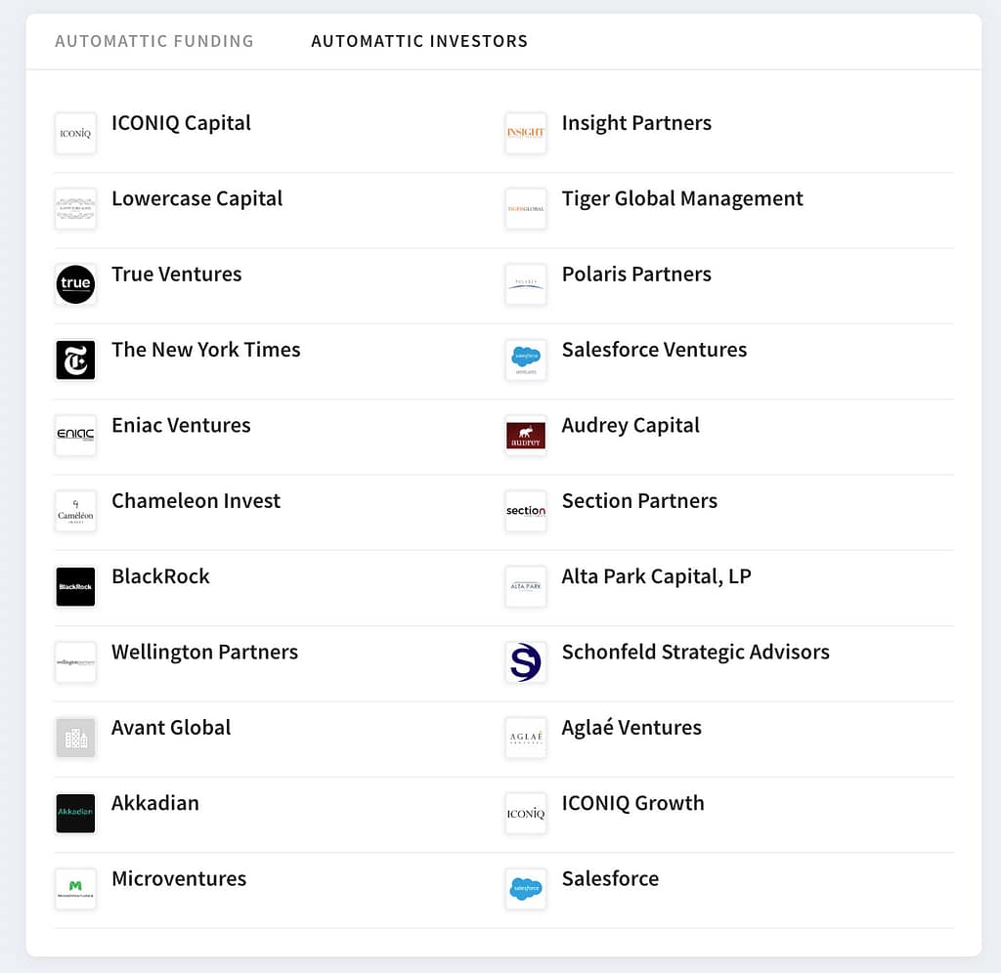Click the Avant Global row
Image resolution: width=1001 pixels, height=973 pixels.
pyautogui.click(x=171, y=728)
